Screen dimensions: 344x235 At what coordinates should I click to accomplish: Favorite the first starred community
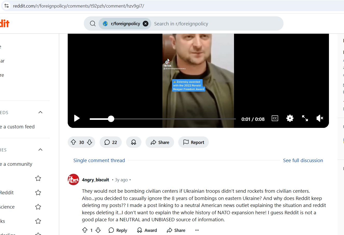[x=38, y=178]
